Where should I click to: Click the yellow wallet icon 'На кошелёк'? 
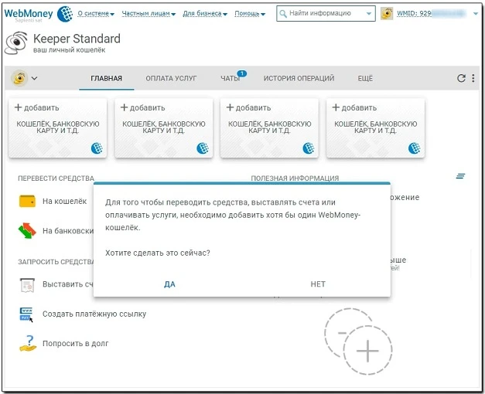[28, 202]
